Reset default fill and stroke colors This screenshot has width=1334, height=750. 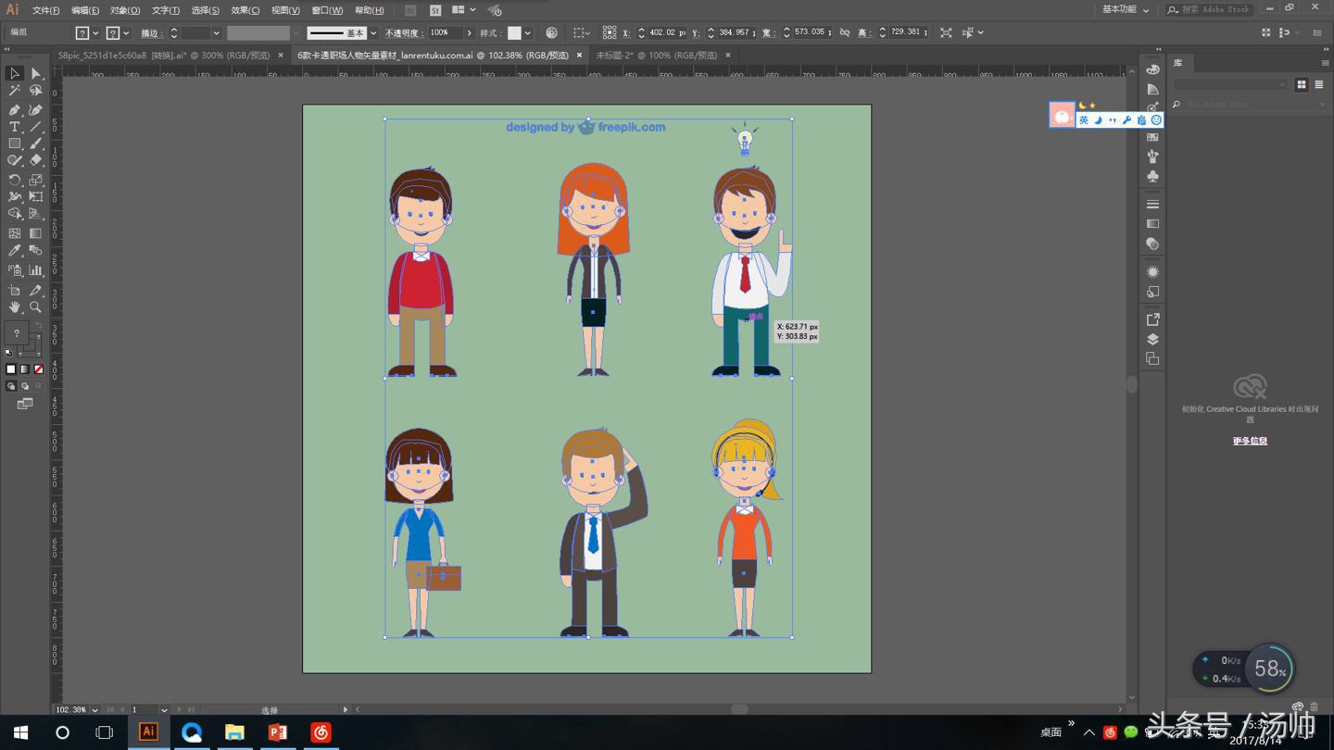(9, 353)
